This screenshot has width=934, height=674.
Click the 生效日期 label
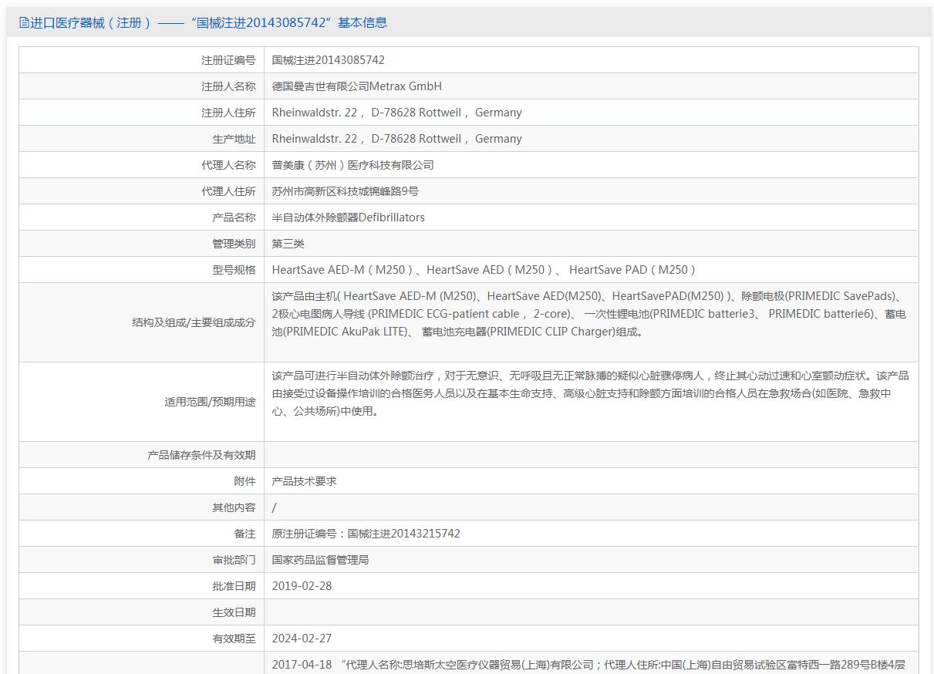(x=234, y=612)
